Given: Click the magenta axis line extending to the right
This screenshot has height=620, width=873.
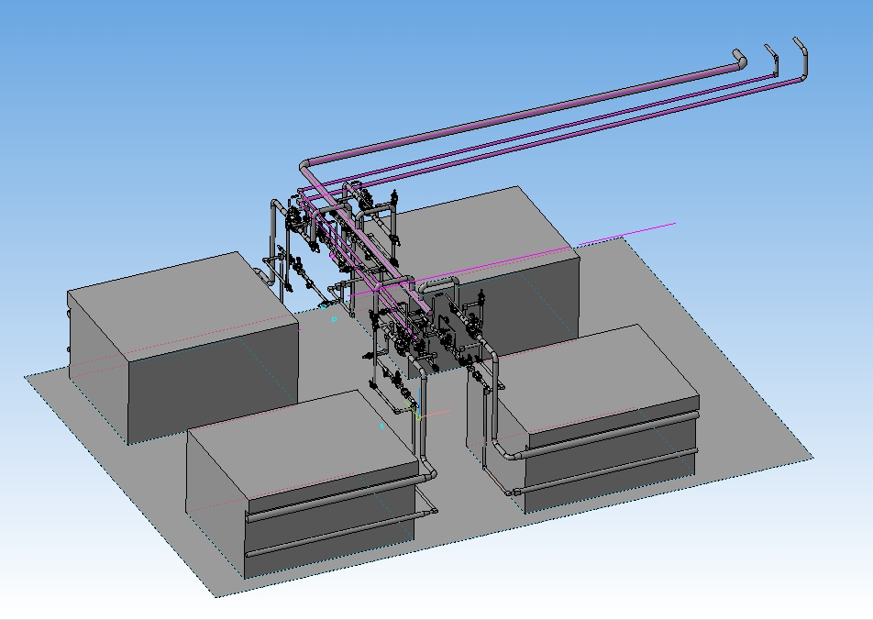Looking at the screenshot, I should [x=626, y=234].
